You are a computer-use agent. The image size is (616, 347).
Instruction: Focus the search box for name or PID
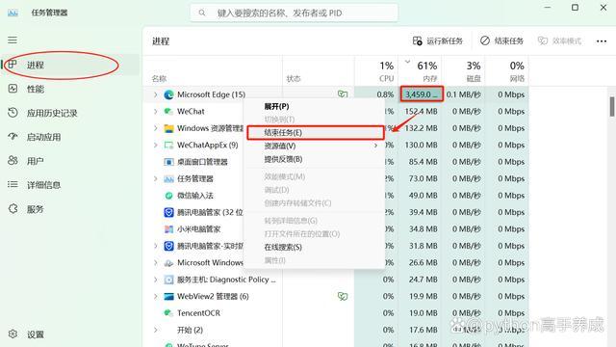(294, 13)
